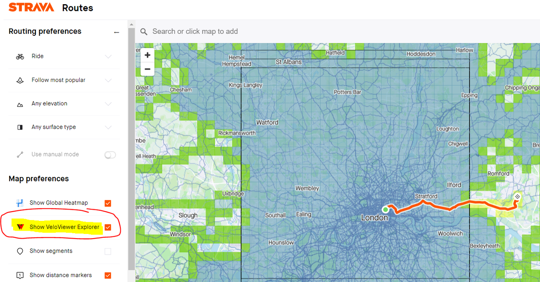The height and width of the screenshot is (282, 540).
Task: Click the search magnifier icon
Action: click(144, 32)
